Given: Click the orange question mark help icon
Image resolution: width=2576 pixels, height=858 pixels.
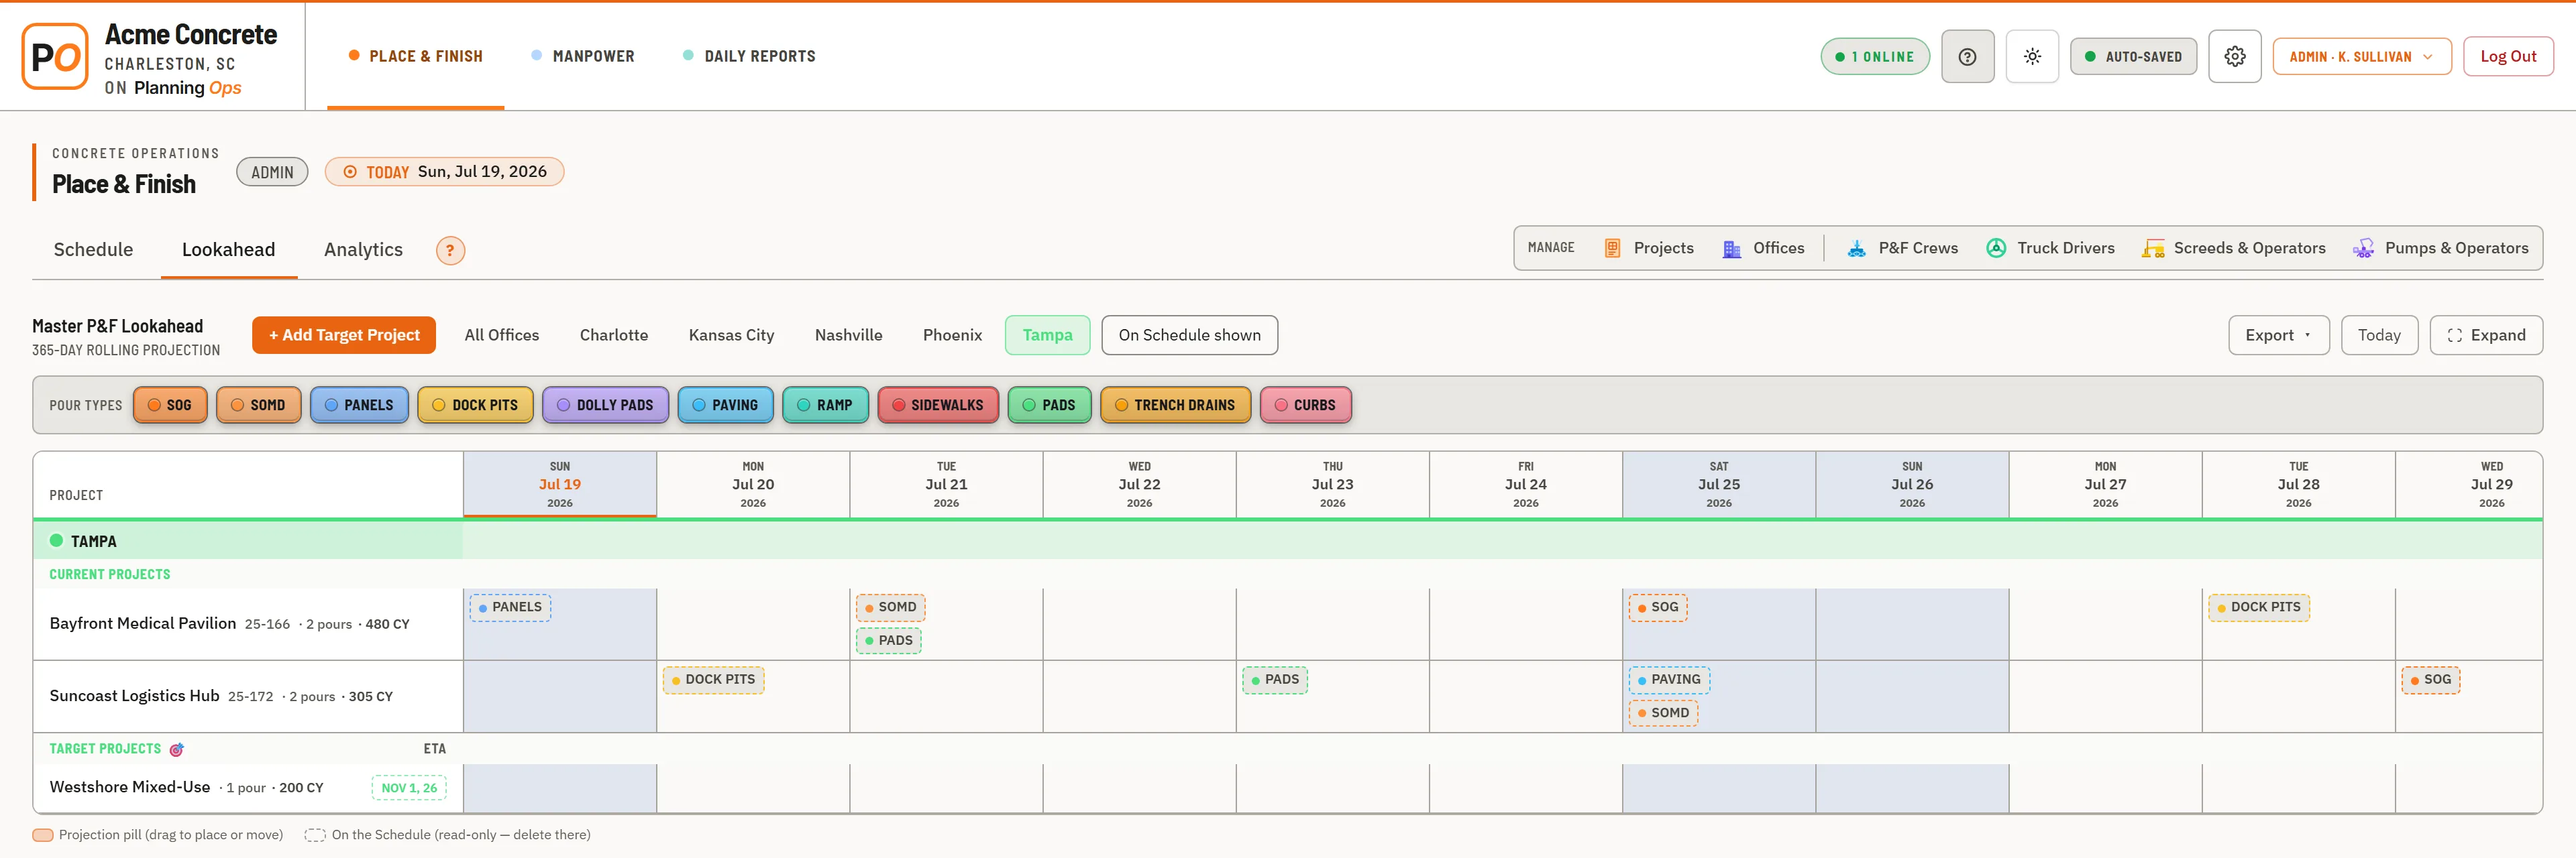Looking at the screenshot, I should (450, 251).
